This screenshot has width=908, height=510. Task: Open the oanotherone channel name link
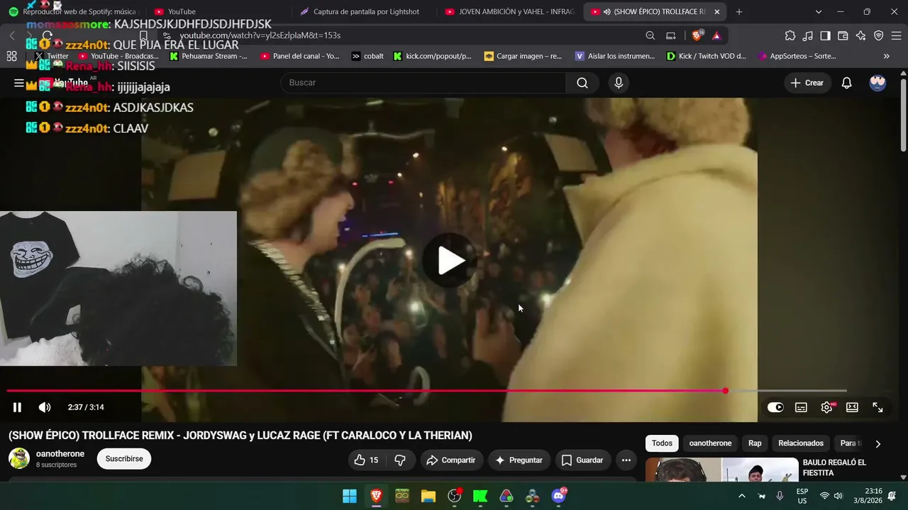coord(60,454)
